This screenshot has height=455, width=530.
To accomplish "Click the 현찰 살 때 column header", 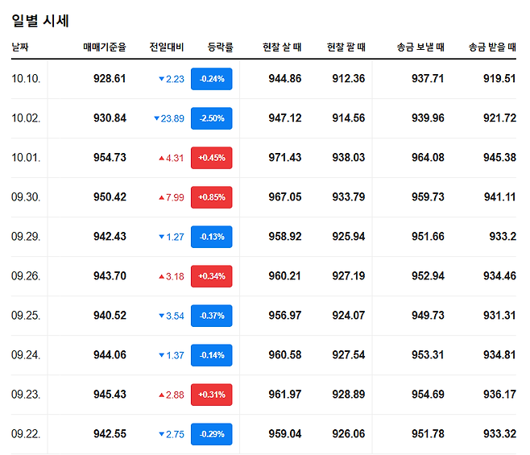I will pos(282,48).
